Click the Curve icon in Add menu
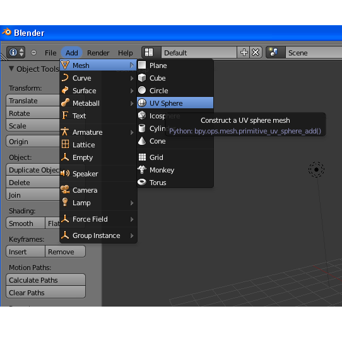Screen dimensions: 342x345 pos(65,77)
